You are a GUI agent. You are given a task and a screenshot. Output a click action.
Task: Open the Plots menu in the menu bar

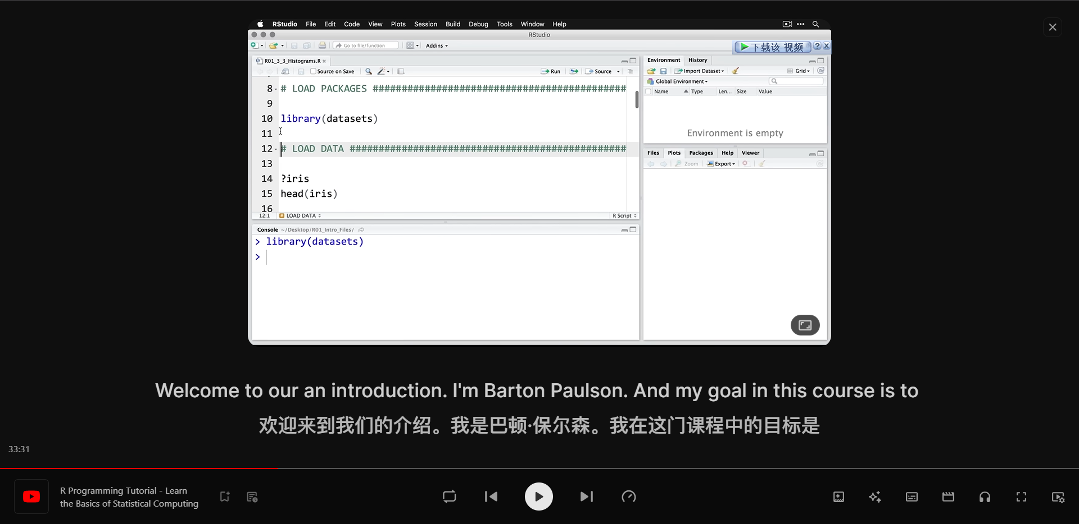(398, 24)
